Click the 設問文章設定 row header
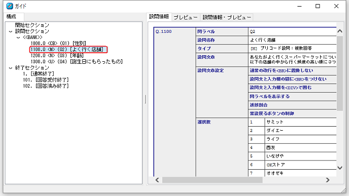 coord(222,92)
